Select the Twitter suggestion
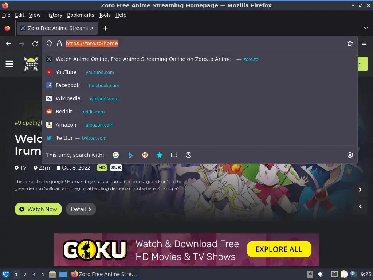373x280 pixels. [199, 137]
